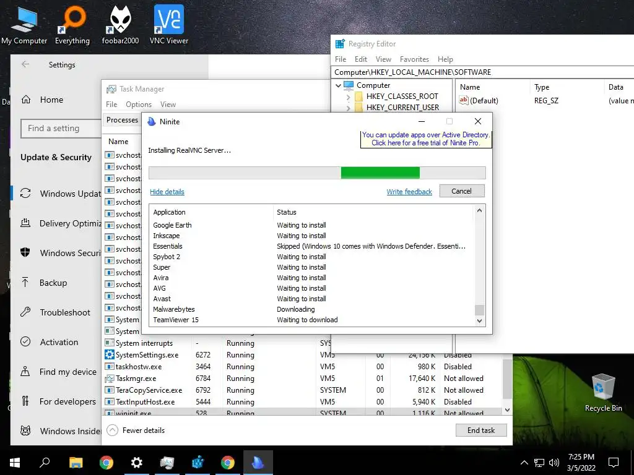Open the Everything search desktop icon
This screenshot has height=475, width=634.
72,25
